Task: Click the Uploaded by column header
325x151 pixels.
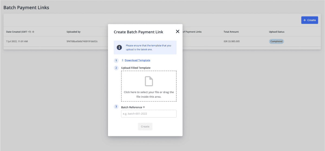Action: (73, 32)
